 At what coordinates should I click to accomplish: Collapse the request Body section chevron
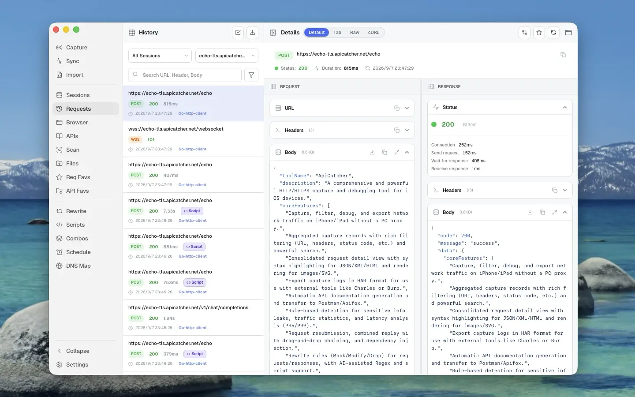[407, 152]
